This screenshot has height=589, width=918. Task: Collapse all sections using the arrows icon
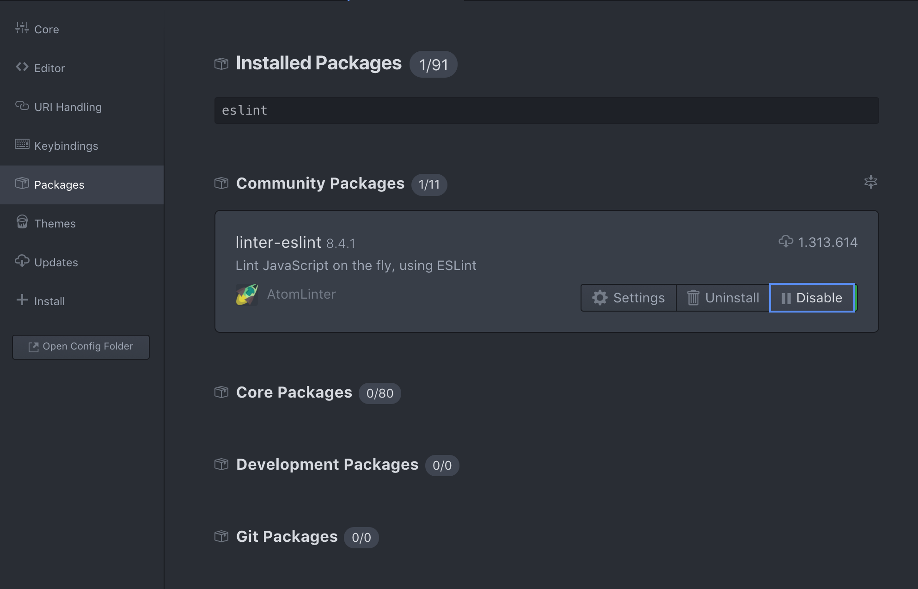(871, 182)
